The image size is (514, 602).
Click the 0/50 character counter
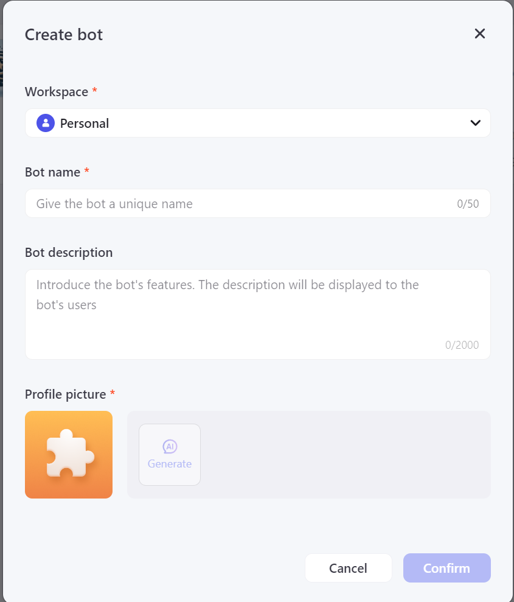[x=468, y=203]
